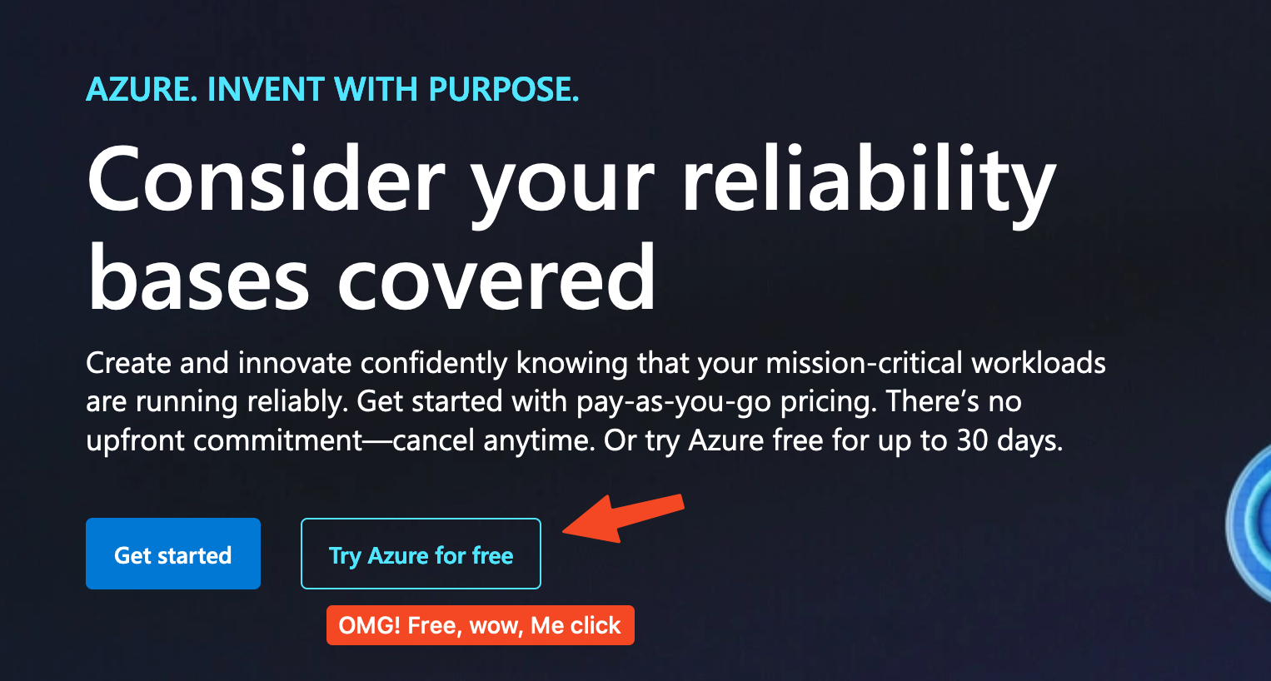This screenshot has width=1271, height=681.
Task: Open the Try Azure for free offer
Action: coord(421,554)
